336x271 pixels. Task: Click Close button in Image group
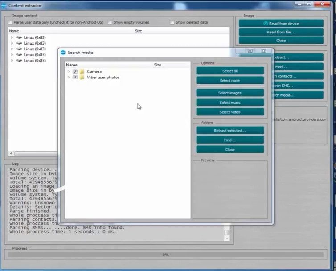click(281, 40)
